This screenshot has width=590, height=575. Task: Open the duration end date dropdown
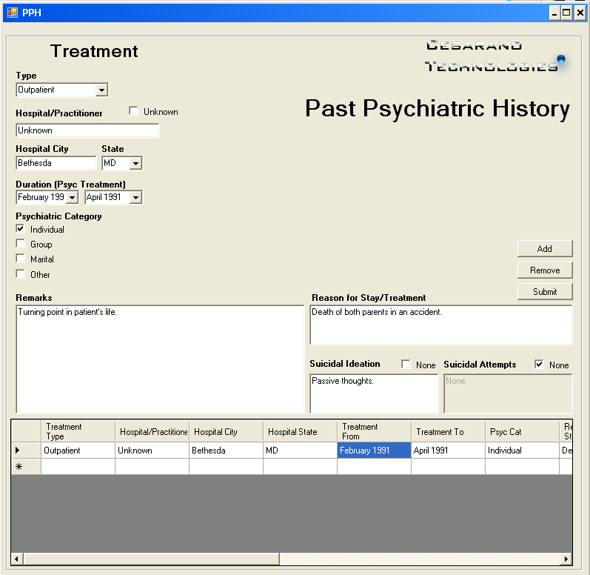point(135,198)
